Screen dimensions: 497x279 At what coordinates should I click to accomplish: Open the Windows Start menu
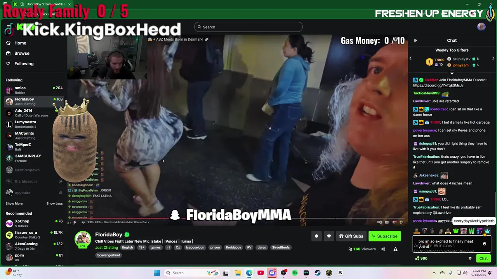tap(157, 273)
